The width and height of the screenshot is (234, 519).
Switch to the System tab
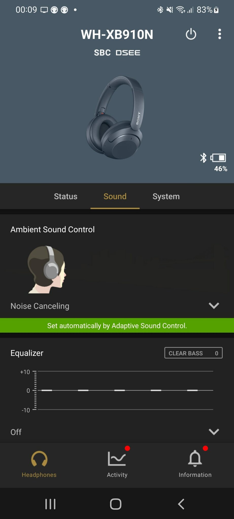[x=166, y=196]
